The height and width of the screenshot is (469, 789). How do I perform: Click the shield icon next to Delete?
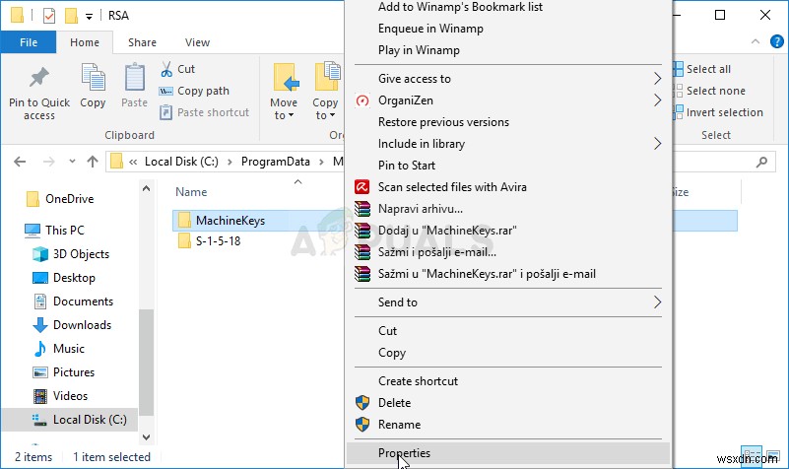tap(362, 403)
